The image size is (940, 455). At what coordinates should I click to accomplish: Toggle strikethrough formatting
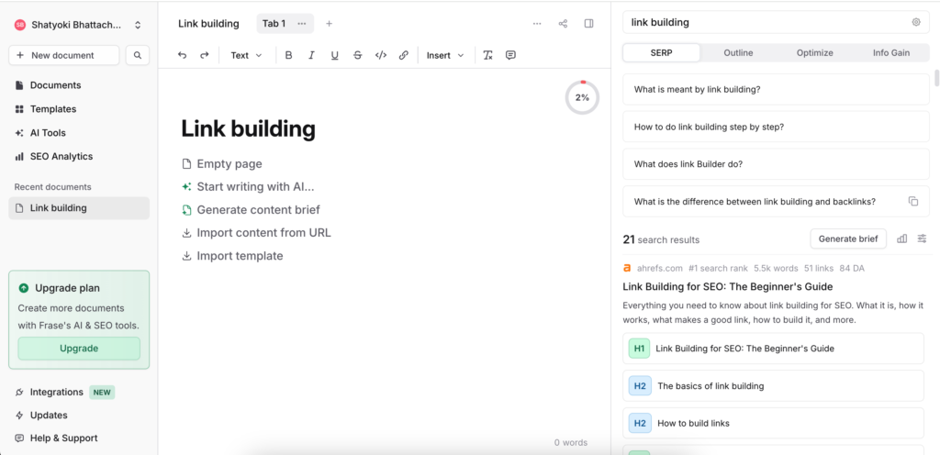357,55
